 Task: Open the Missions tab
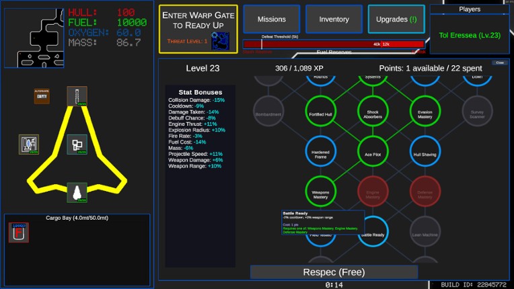coord(271,19)
